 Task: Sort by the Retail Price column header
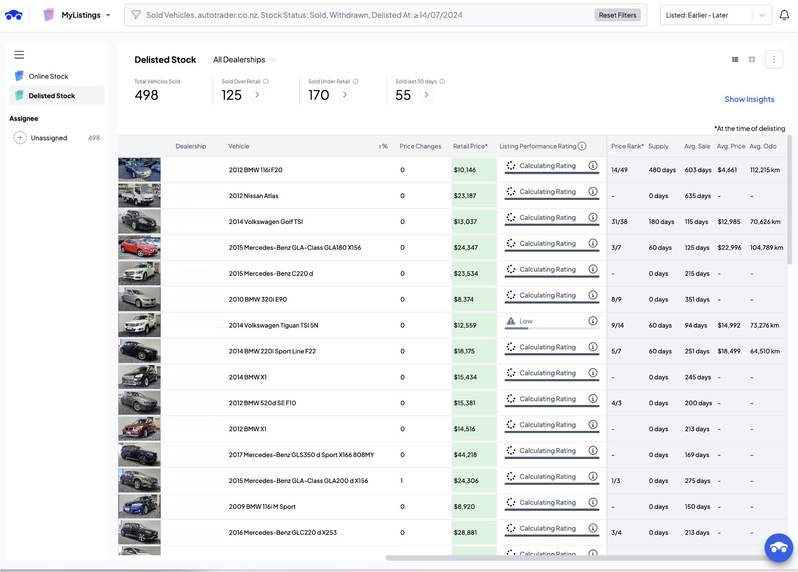(470, 147)
